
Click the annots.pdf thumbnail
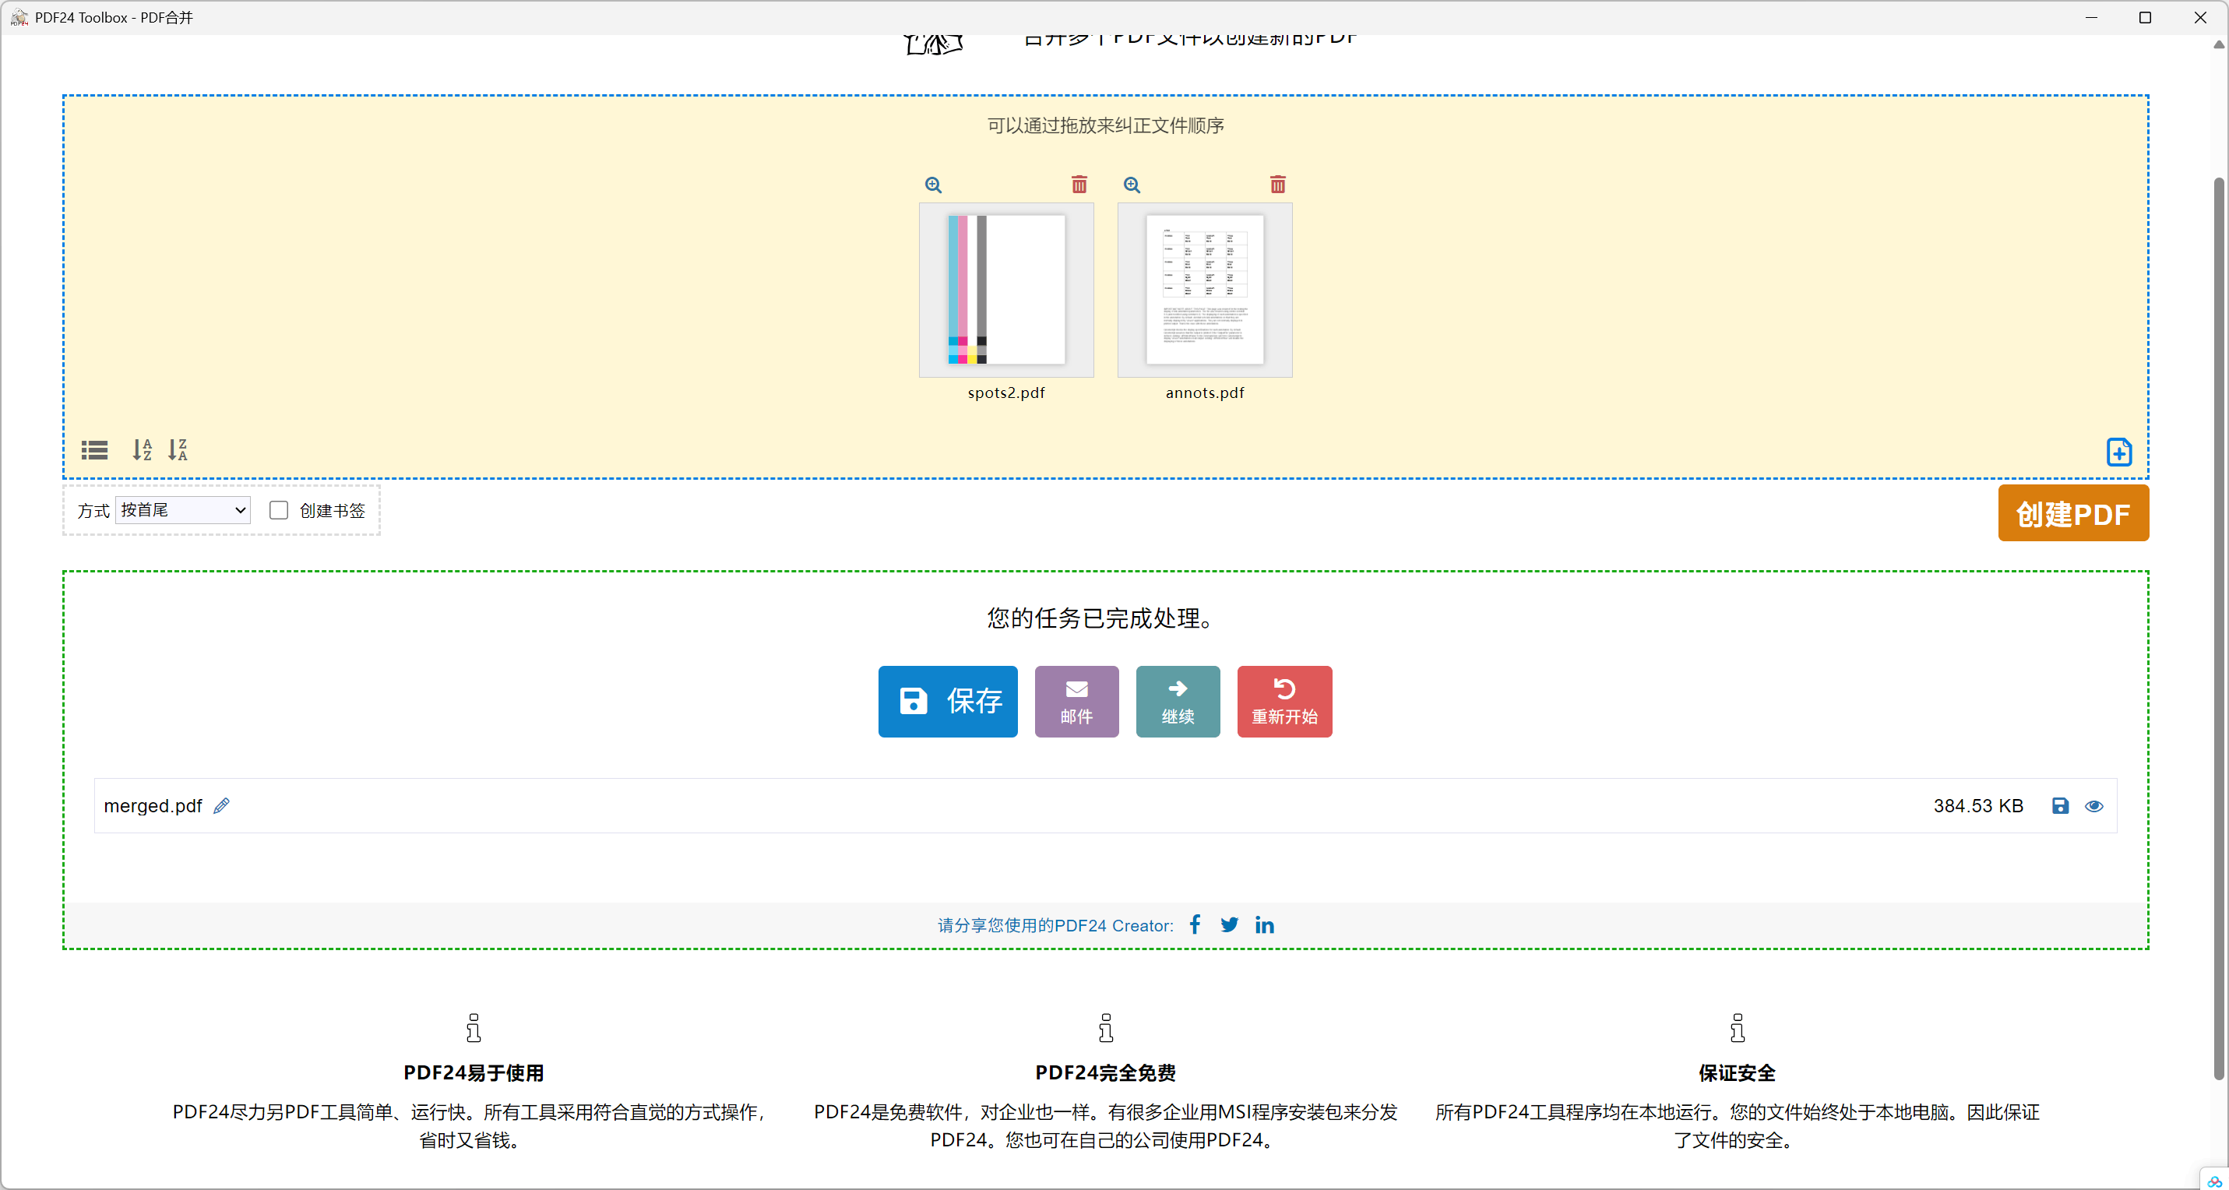point(1205,290)
